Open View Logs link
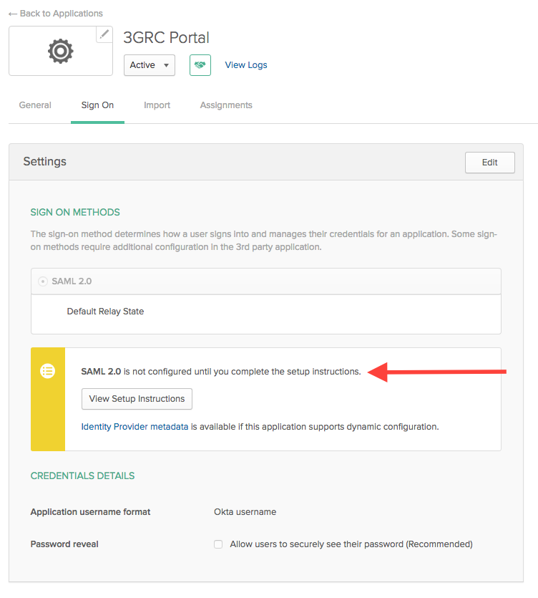The width and height of the screenshot is (538, 598). point(246,65)
